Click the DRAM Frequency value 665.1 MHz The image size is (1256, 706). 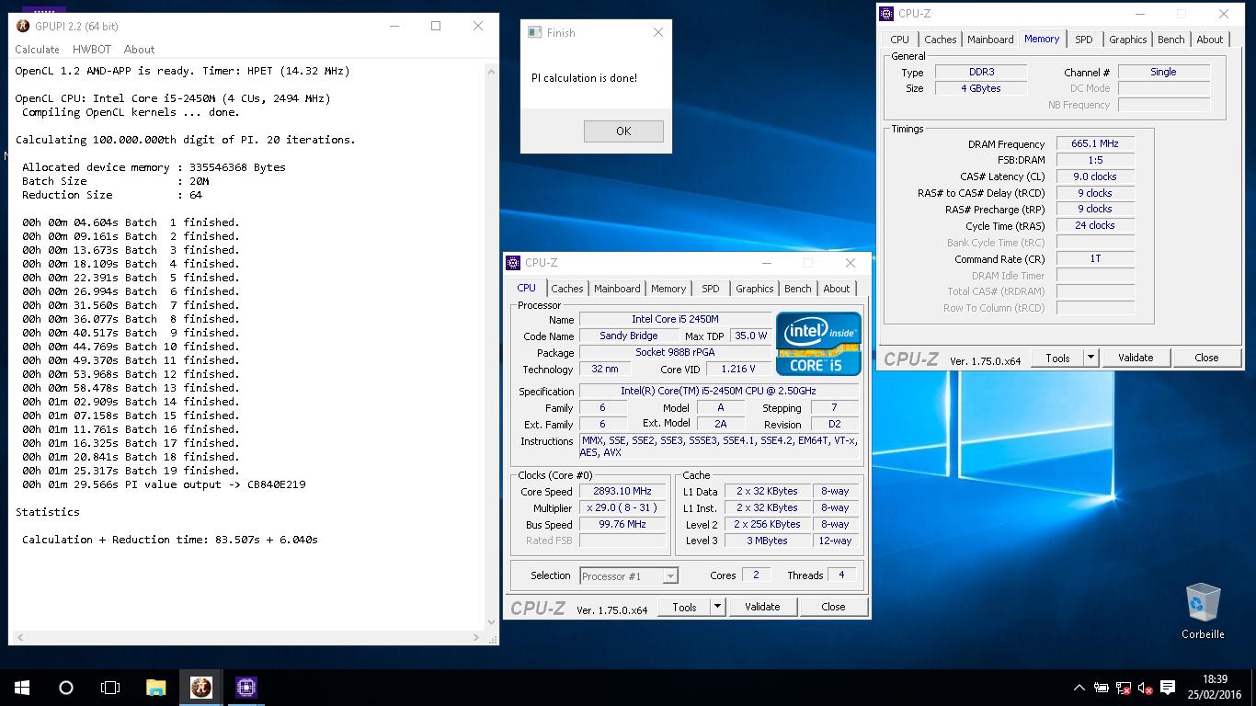[1094, 144]
